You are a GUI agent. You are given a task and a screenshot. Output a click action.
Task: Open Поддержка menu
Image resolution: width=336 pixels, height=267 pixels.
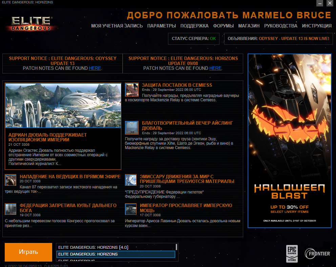pos(194,26)
